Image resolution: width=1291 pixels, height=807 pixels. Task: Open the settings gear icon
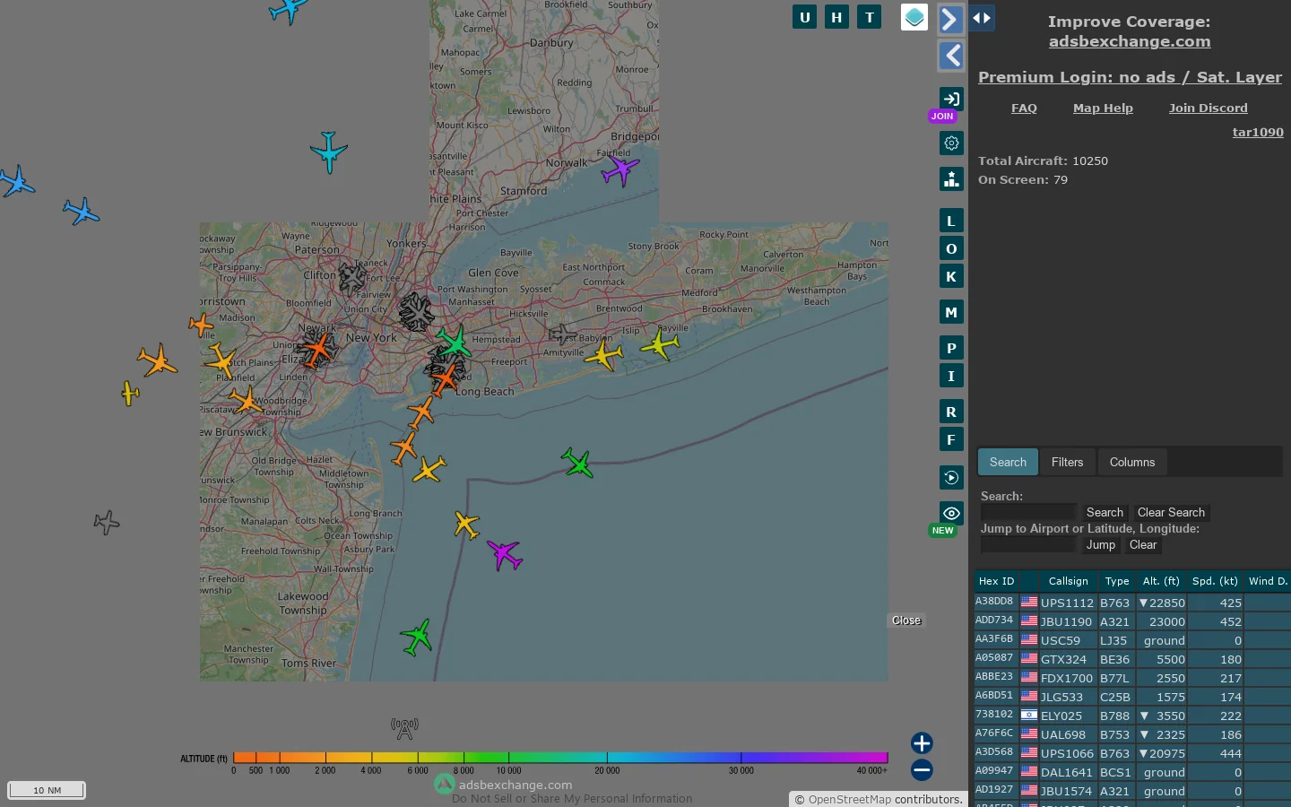(951, 143)
